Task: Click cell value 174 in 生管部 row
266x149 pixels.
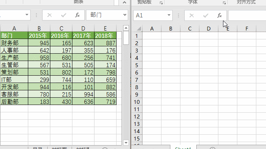Action: pos(105,65)
